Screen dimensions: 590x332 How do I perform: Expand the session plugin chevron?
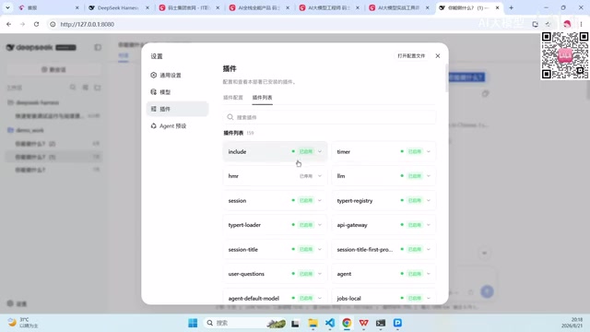tap(320, 200)
